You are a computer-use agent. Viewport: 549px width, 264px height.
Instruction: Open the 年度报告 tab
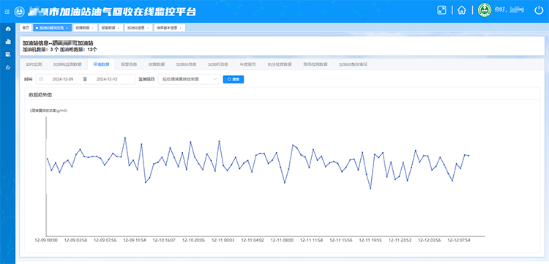coord(247,64)
